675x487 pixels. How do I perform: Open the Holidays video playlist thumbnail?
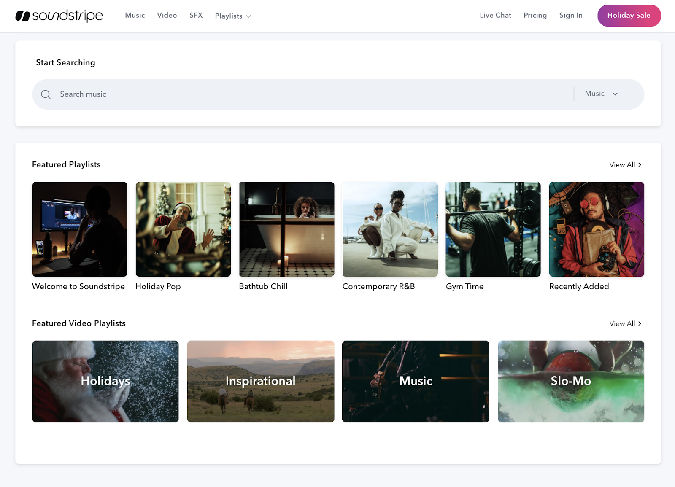105,381
